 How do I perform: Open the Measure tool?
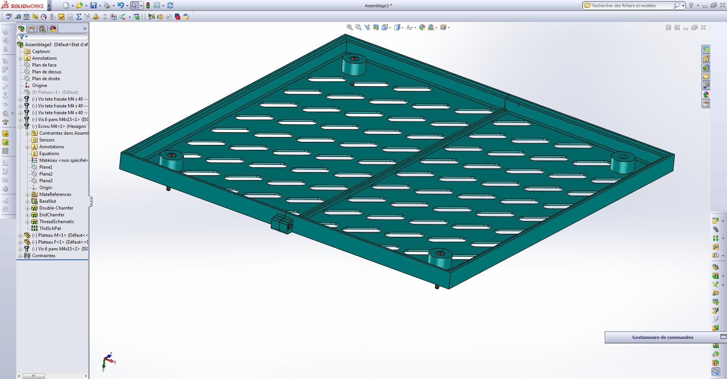click(18, 17)
